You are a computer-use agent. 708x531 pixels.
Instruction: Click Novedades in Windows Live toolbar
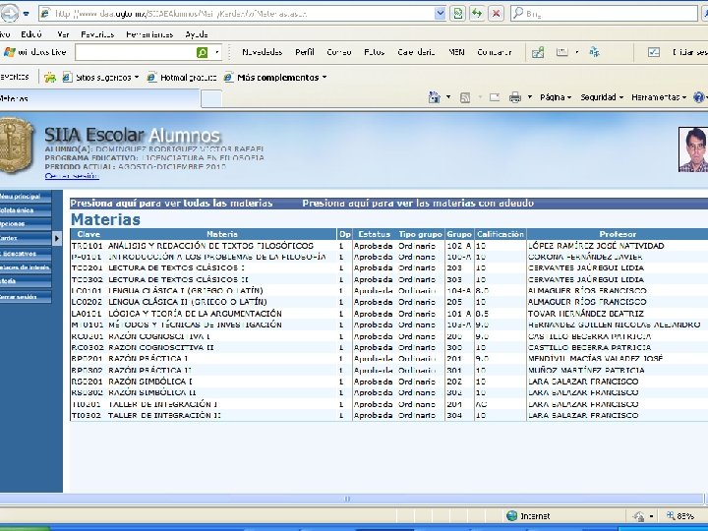click(262, 52)
